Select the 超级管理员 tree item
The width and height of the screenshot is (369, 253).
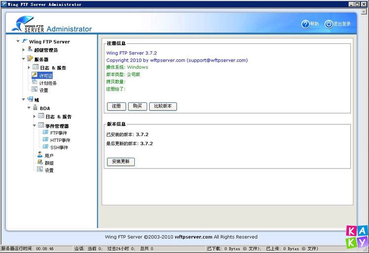pyautogui.click(x=46, y=50)
